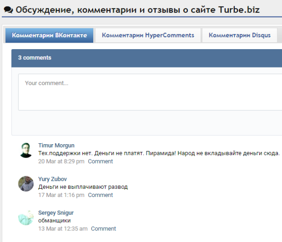The width and height of the screenshot is (282, 242).
Task: Go to Sergey Snigur's profile name link
Action: 56,213
